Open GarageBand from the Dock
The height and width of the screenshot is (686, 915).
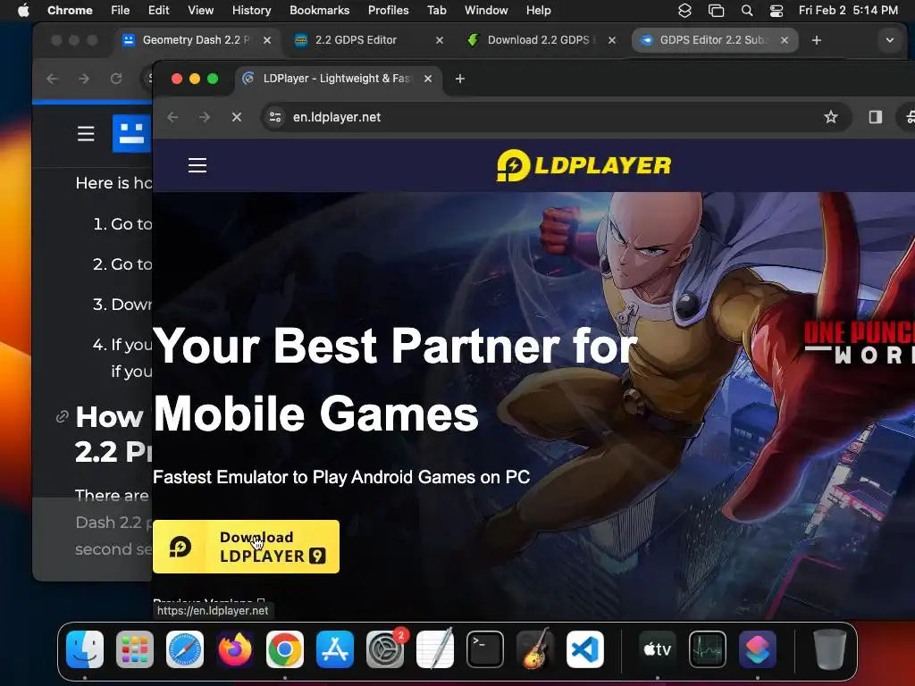point(535,649)
